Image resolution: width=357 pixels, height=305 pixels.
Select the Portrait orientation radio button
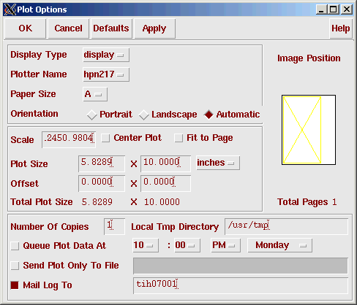pyautogui.click(x=91, y=115)
